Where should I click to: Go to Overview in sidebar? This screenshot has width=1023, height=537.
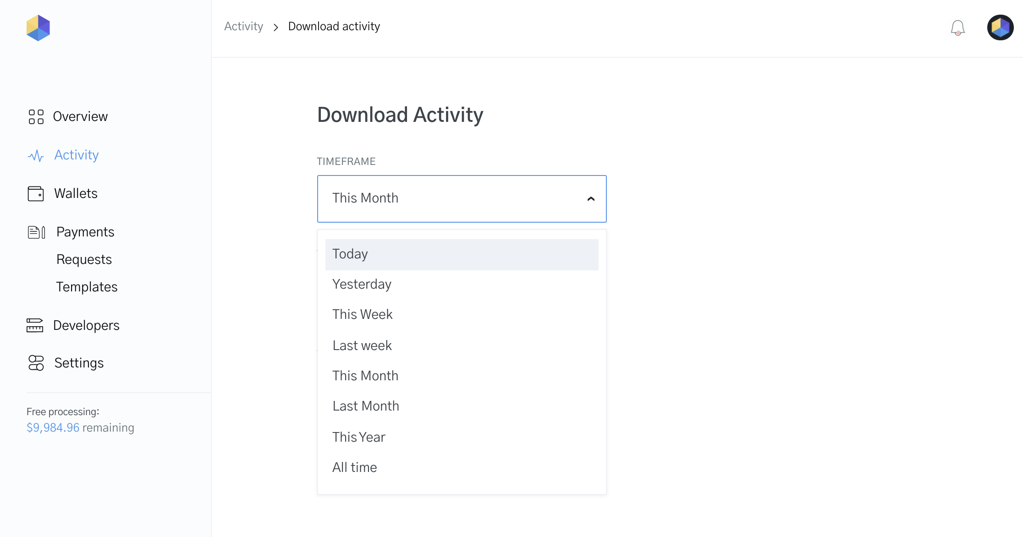coord(80,116)
